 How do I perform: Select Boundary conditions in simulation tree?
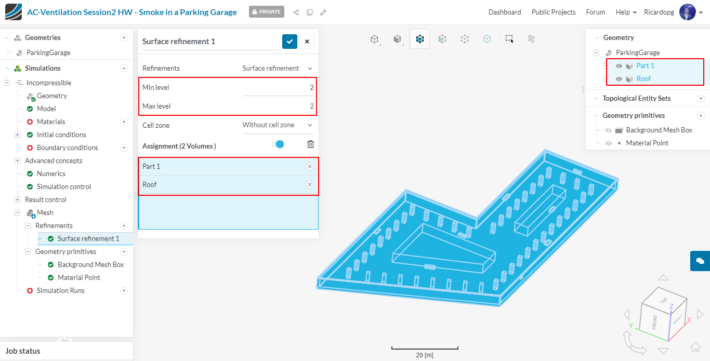[x=68, y=148]
